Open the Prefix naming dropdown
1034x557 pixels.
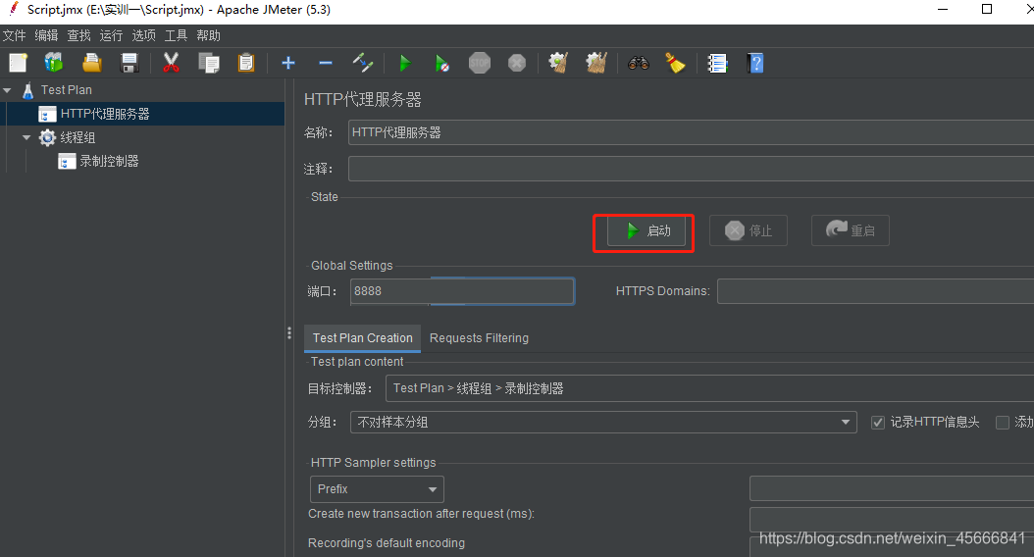click(377, 489)
